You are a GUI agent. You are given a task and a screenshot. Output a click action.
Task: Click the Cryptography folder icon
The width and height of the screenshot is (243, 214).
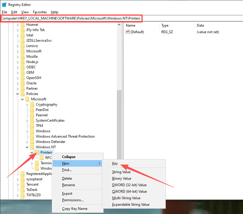click(32, 104)
